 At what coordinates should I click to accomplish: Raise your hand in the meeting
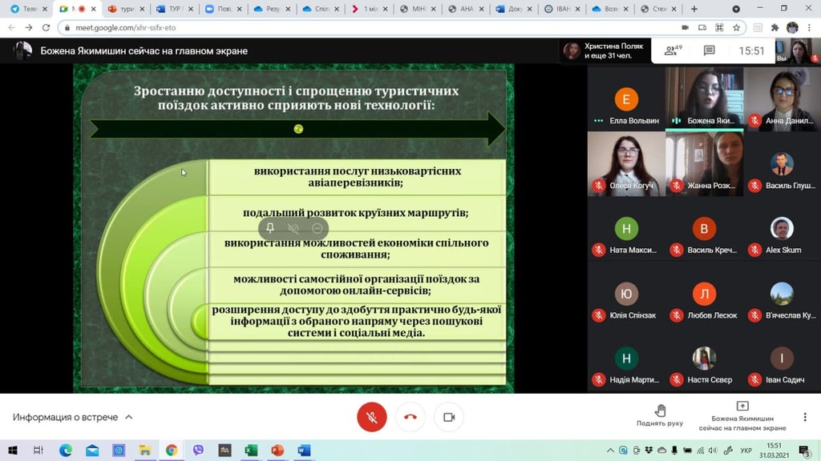point(660,415)
